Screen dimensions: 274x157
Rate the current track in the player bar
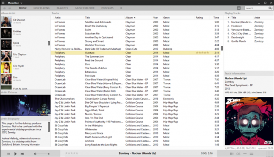click(71, 153)
